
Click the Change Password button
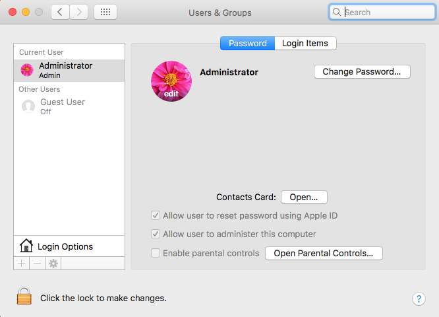[362, 71]
